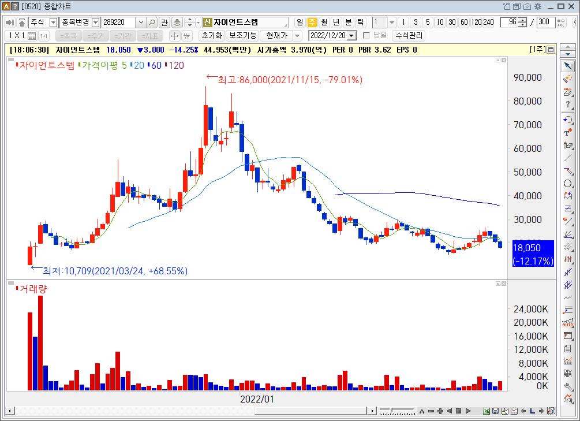The height and width of the screenshot is (421, 580).
Task: Open the 종목변경 dropdown
Action: [x=96, y=23]
